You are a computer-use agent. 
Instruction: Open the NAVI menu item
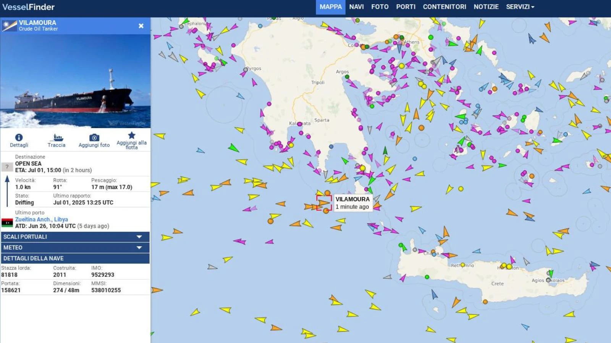tap(356, 7)
